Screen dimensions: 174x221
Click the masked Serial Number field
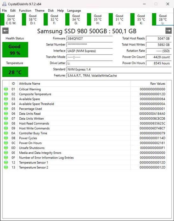pyautogui.click(x=89, y=45)
